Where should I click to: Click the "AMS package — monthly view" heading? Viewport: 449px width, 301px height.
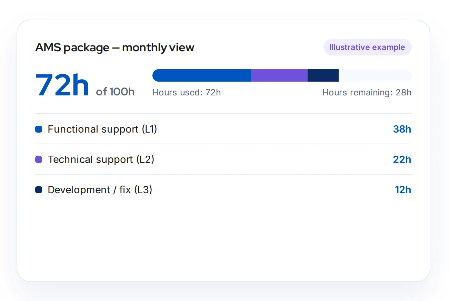point(115,48)
